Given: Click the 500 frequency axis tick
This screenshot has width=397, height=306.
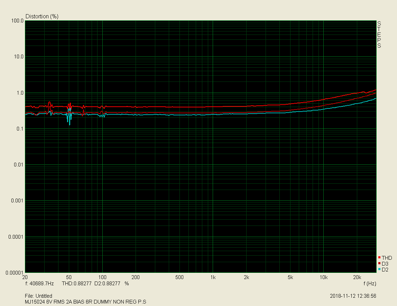Looking at the screenshot, I should [179, 277].
